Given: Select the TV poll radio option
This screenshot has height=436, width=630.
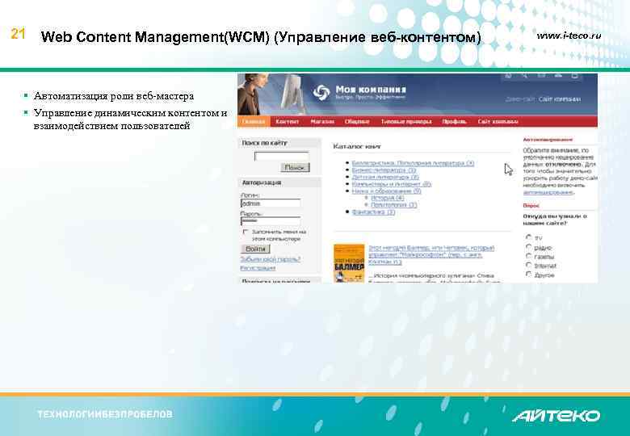Looking at the screenshot, I should tap(529, 237).
